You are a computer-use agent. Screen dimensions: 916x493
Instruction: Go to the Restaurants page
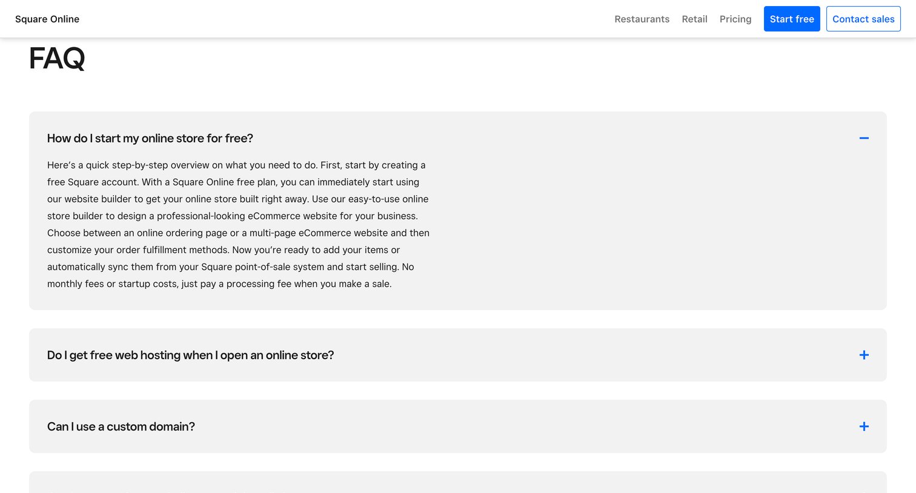click(x=642, y=19)
